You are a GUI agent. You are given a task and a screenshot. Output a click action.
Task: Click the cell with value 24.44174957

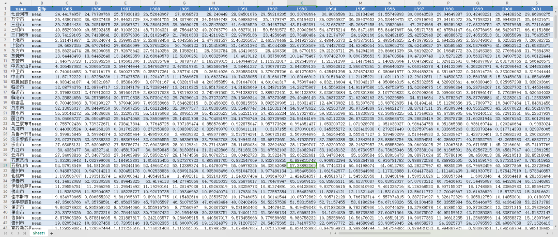[x=67, y=13]
